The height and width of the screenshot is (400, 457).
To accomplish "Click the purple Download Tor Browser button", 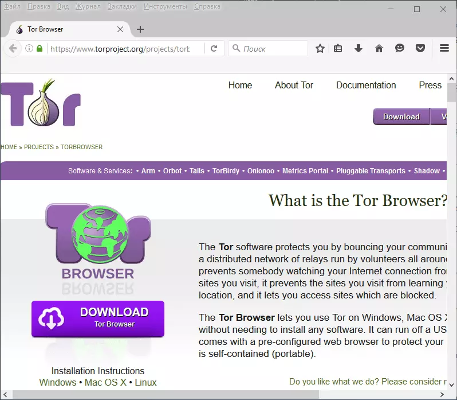I will (x=98, y=319).
